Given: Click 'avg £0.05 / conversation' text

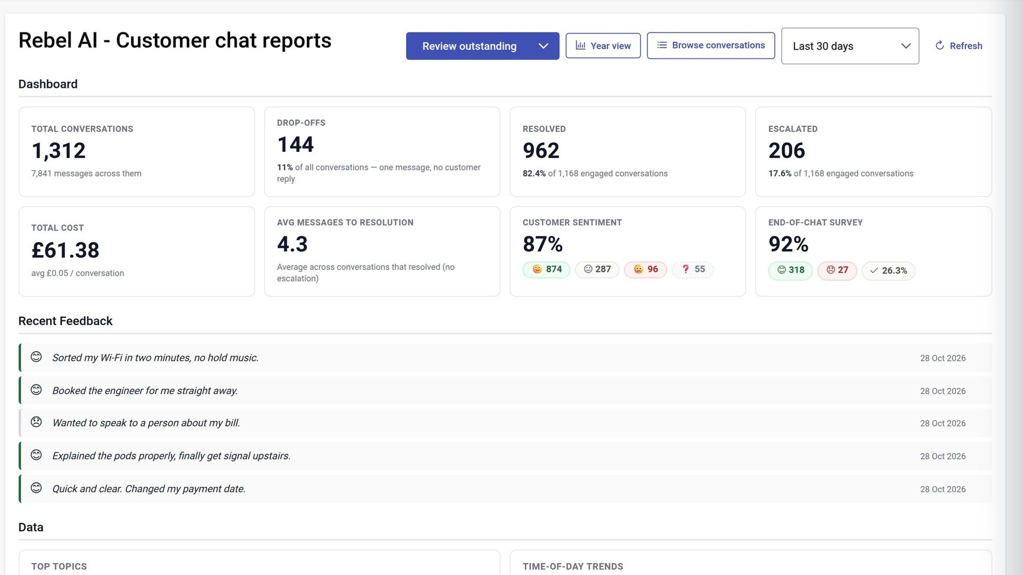Looking at the screenshot, I should click(x=78, y=273).
